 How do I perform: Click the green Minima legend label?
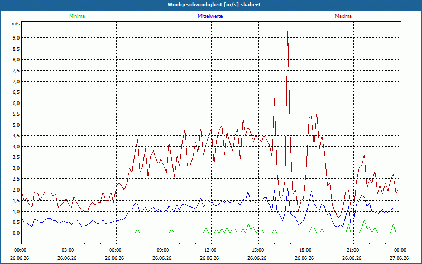tap(77, 16)
